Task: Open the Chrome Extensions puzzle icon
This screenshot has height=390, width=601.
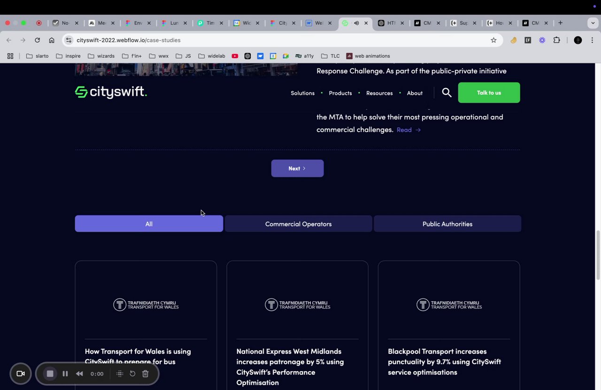Action: tap(556, 40)
